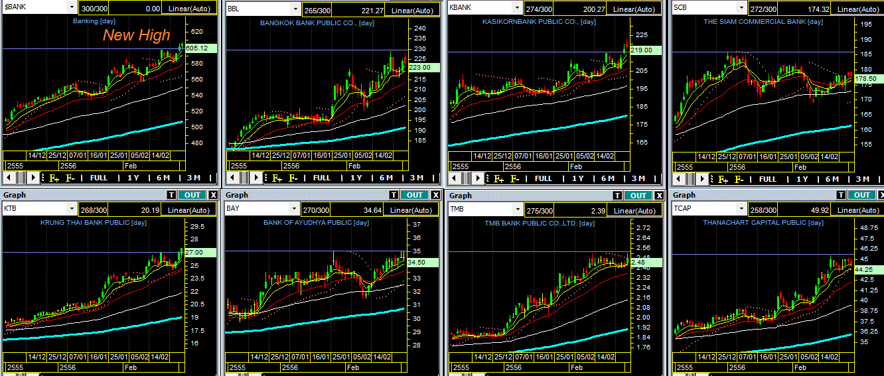The height and width of the screenshot is (376, 884).
Task: Toggle Linear(Auto) scale on TMB chart
Action: click(634, 210)
